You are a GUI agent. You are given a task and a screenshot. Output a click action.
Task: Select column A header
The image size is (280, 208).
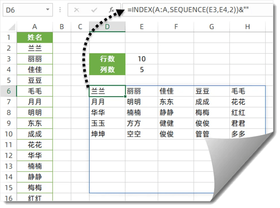pyautogui.click(x=35, y=27)
